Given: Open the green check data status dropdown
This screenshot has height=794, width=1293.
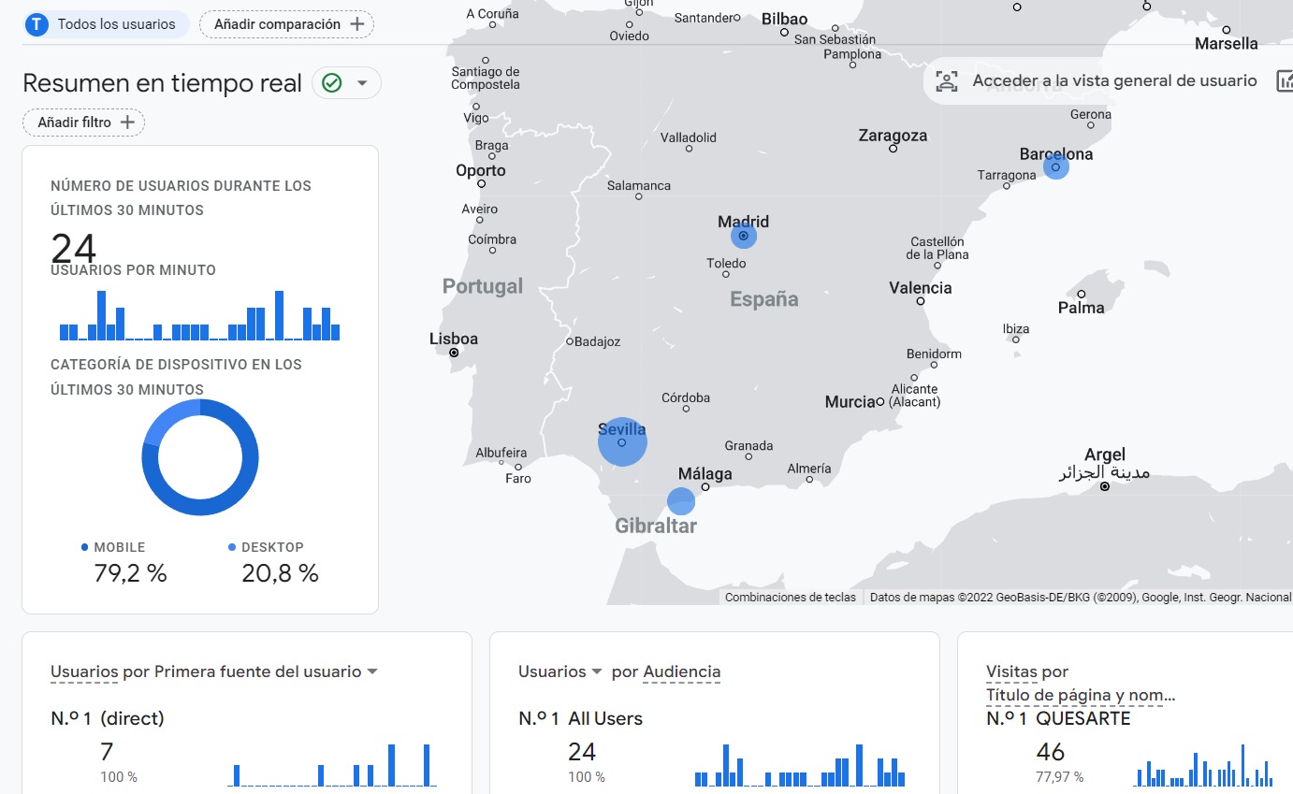Looking at the screenshot, I should tap(346, 83).
